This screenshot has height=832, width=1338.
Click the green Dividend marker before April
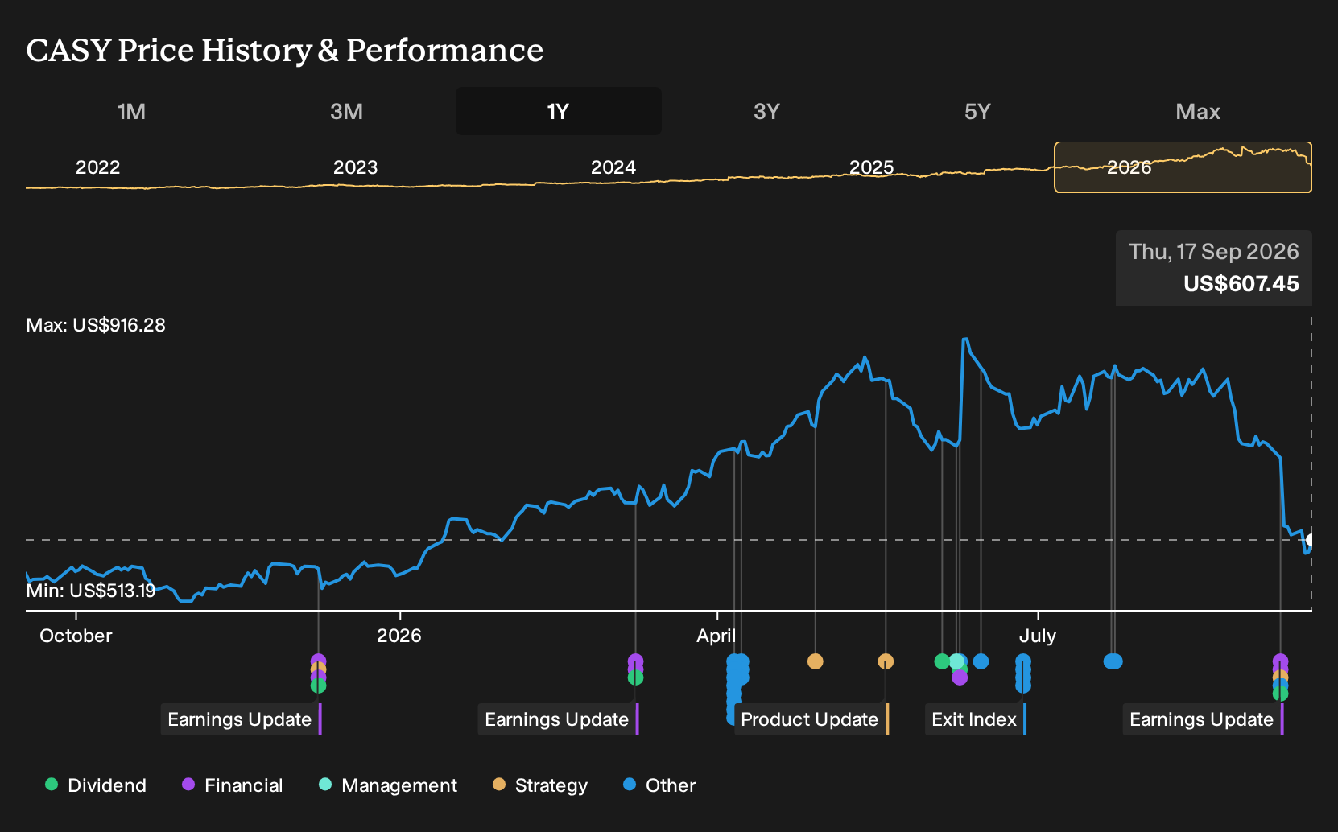tap(635, 678)
